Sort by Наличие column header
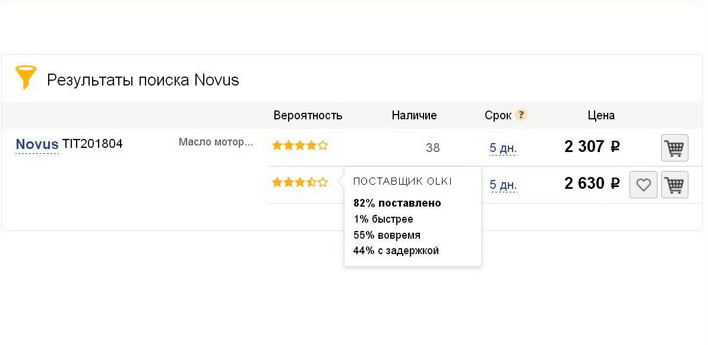Image resolution: width=708 pixels, height=345 pixels. tap(414, 115)
